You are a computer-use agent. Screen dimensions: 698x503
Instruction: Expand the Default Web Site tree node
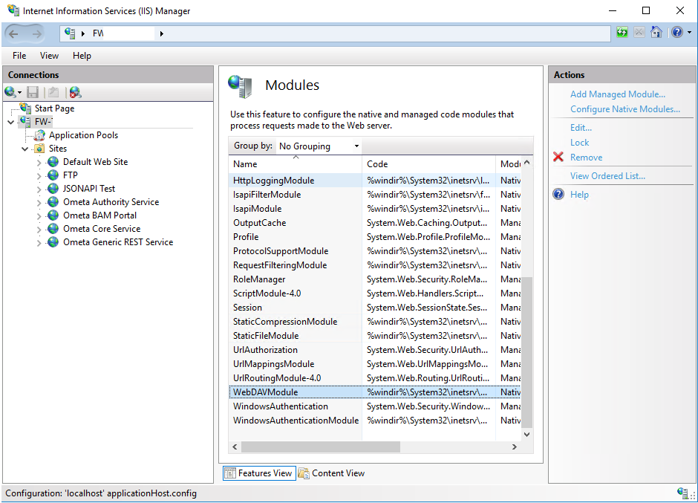click(x=39, y=161)
